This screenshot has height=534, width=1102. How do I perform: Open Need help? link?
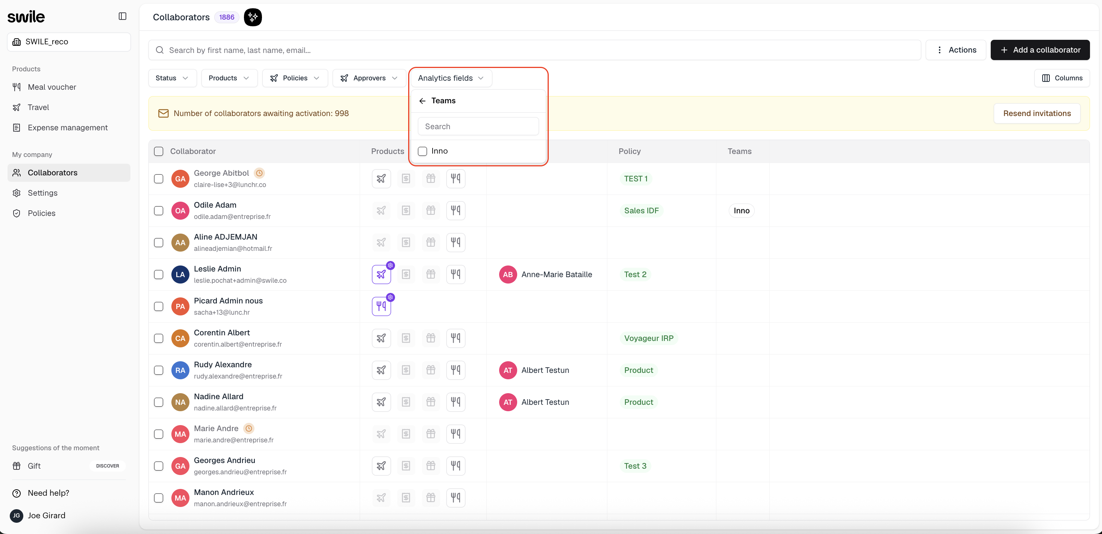pos(48,493)
